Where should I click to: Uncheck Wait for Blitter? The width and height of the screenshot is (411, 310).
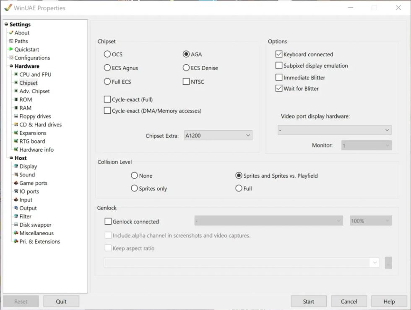click(279, 88)
